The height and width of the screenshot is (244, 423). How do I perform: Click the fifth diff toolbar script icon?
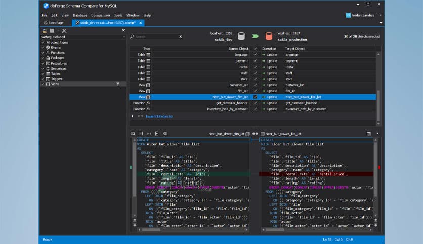coord(165,133)
